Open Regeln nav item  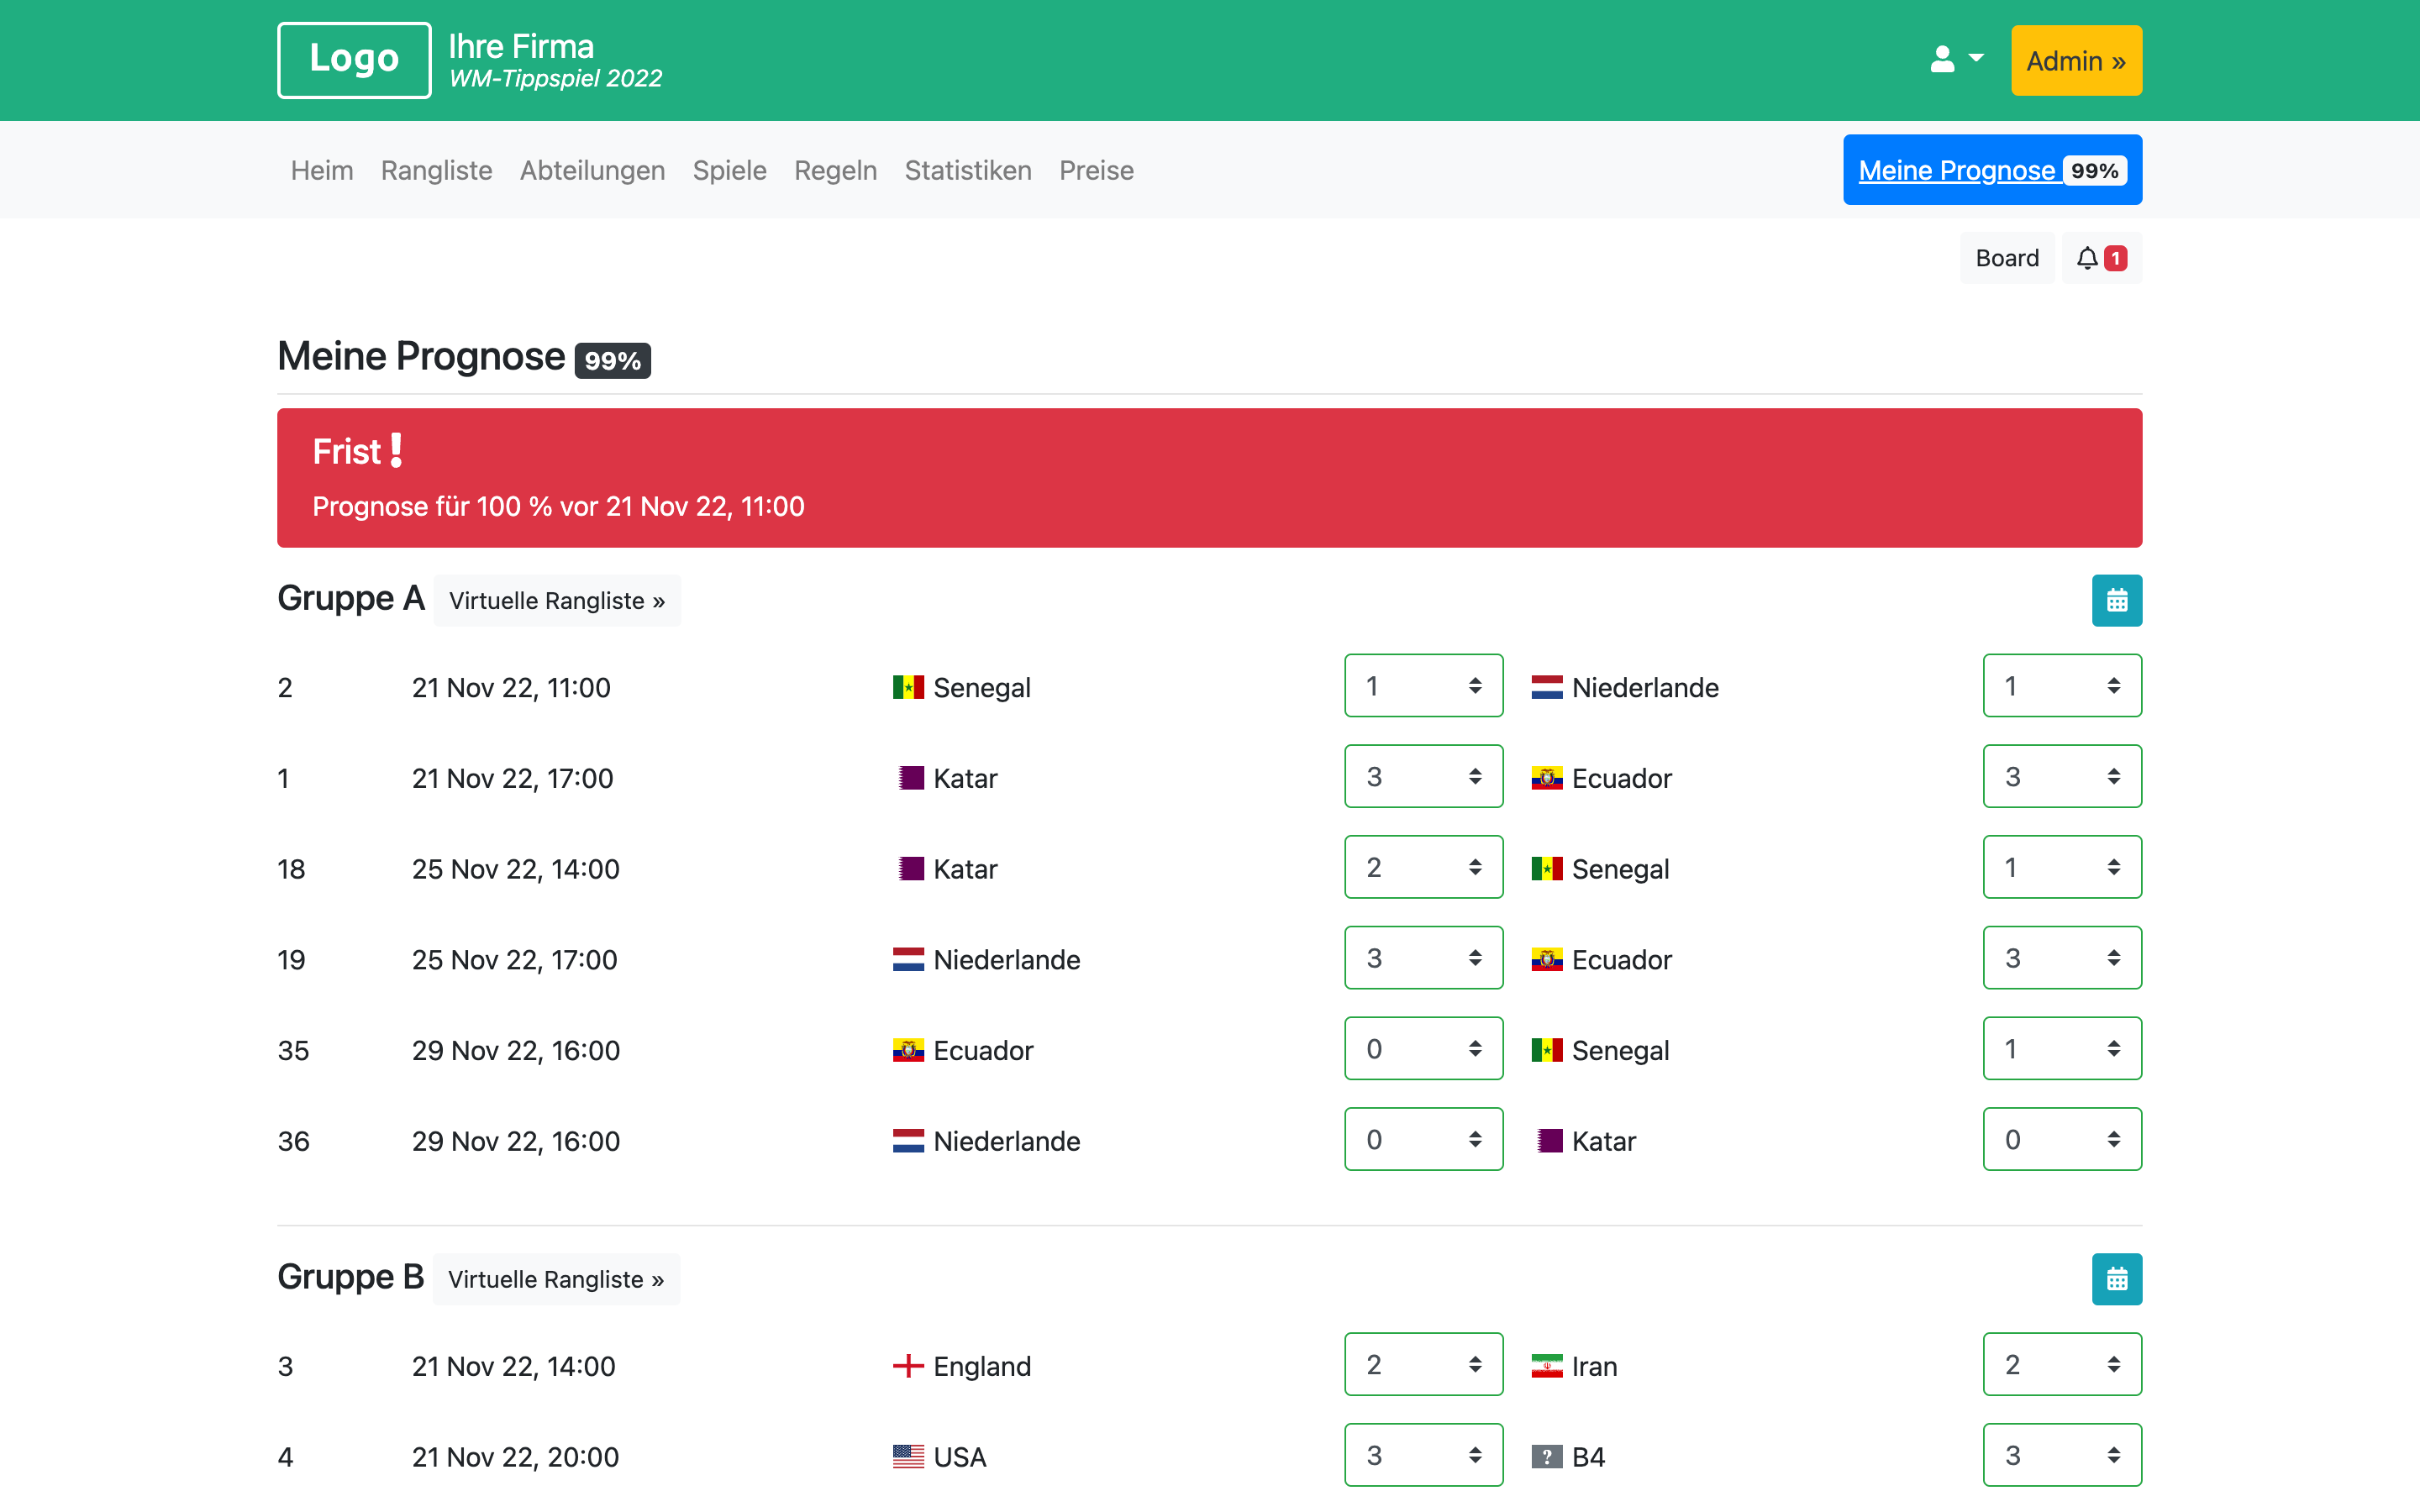click(x=835, y=171)
